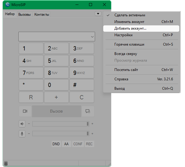Dial 3 DEF on keypad
Viewport: 185px width, 167px height.
point(82,48)
